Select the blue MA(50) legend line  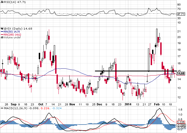click(x=2, y=32)
